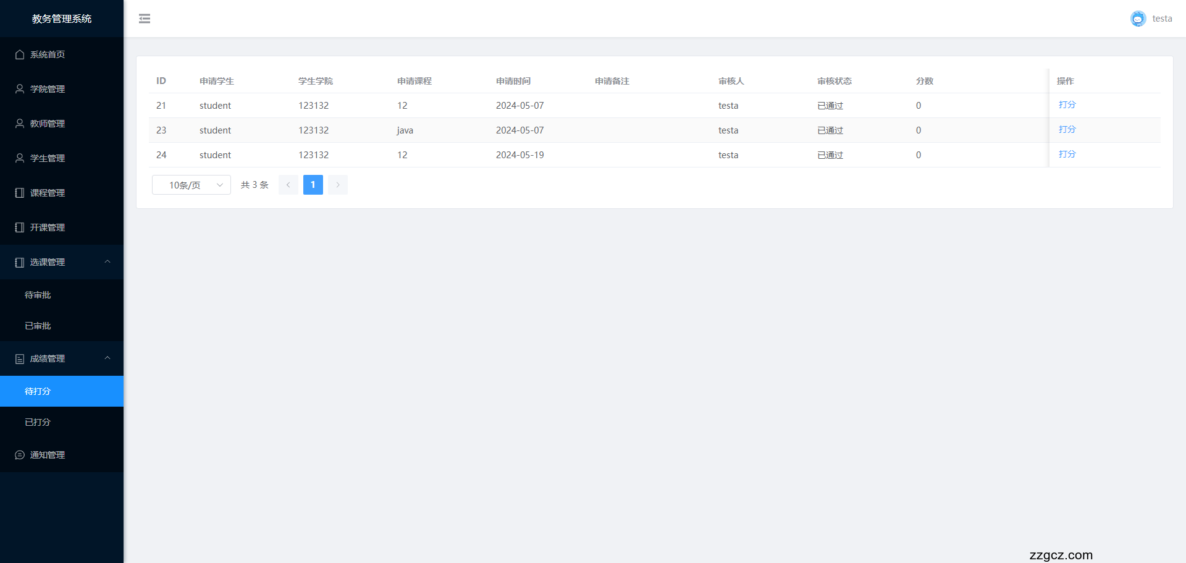Click the 通知管理 notification icon
This screenshot has width=1186, height=563.
click(19, 455)
